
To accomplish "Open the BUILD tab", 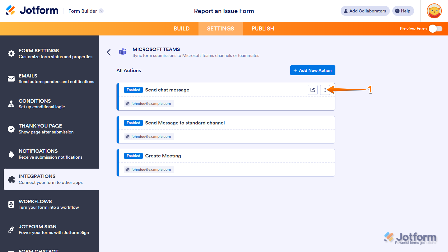I will click(x=181, y=28).
